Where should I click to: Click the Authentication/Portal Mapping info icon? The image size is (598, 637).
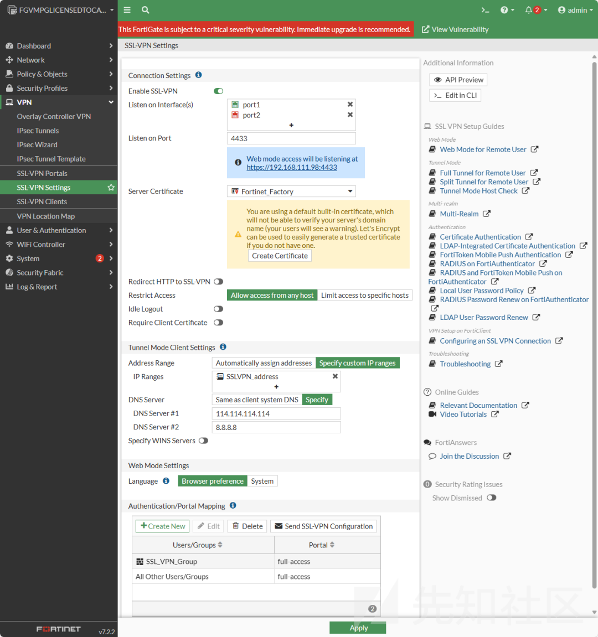click(233, 505)
